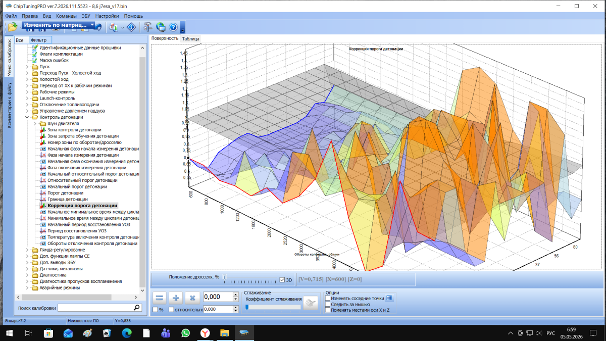The height and width of the screenshot is (341, 606).
Task: Open the hammer tools settings icon
Action: [x=147, y=27]
